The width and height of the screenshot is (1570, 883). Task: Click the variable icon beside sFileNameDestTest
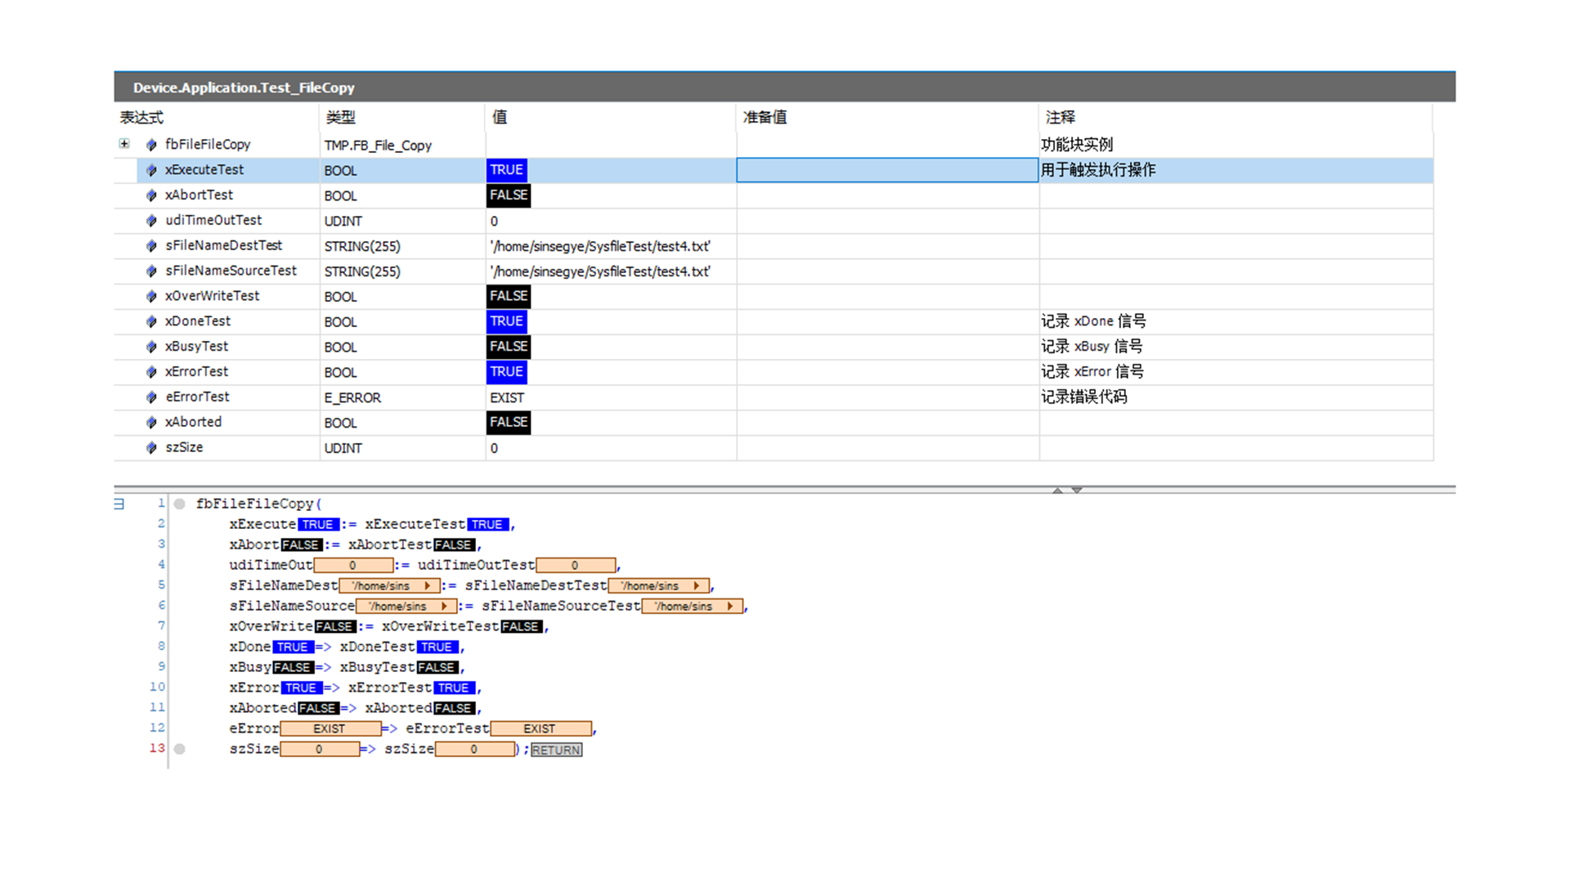click(151, 246)
